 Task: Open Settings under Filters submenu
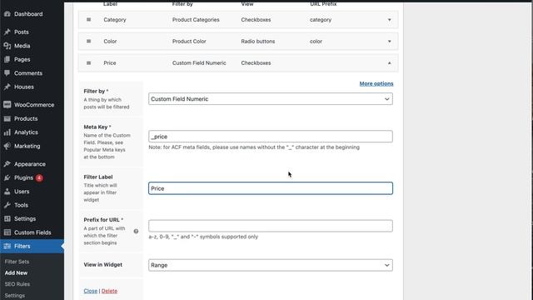tap(15, 295)
